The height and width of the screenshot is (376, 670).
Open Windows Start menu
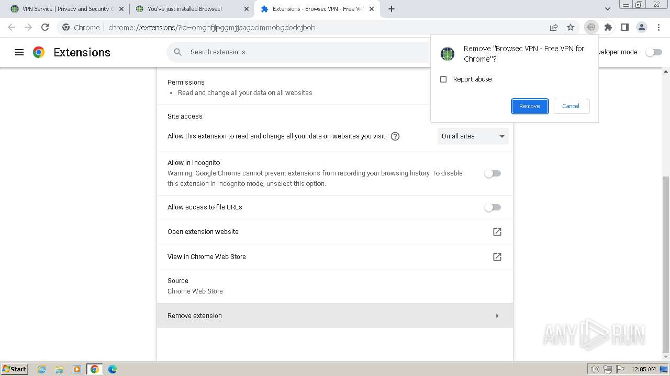coord(14,369)
